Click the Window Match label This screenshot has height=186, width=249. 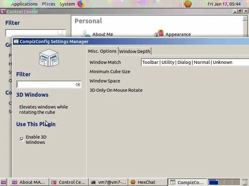(x=105, y=62)
